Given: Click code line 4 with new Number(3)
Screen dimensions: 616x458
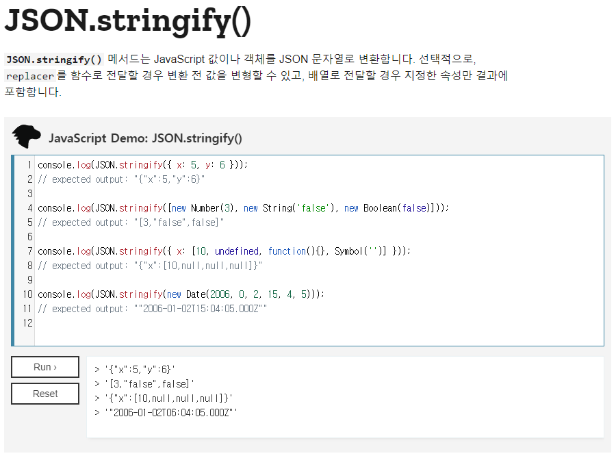Looking at the screenshot, I should pyautogui.click(x=243, y=208).
